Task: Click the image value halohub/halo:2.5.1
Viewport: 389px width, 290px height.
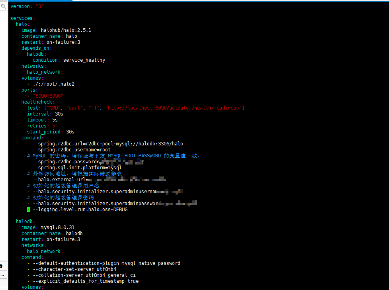Action: pos(66,30)
